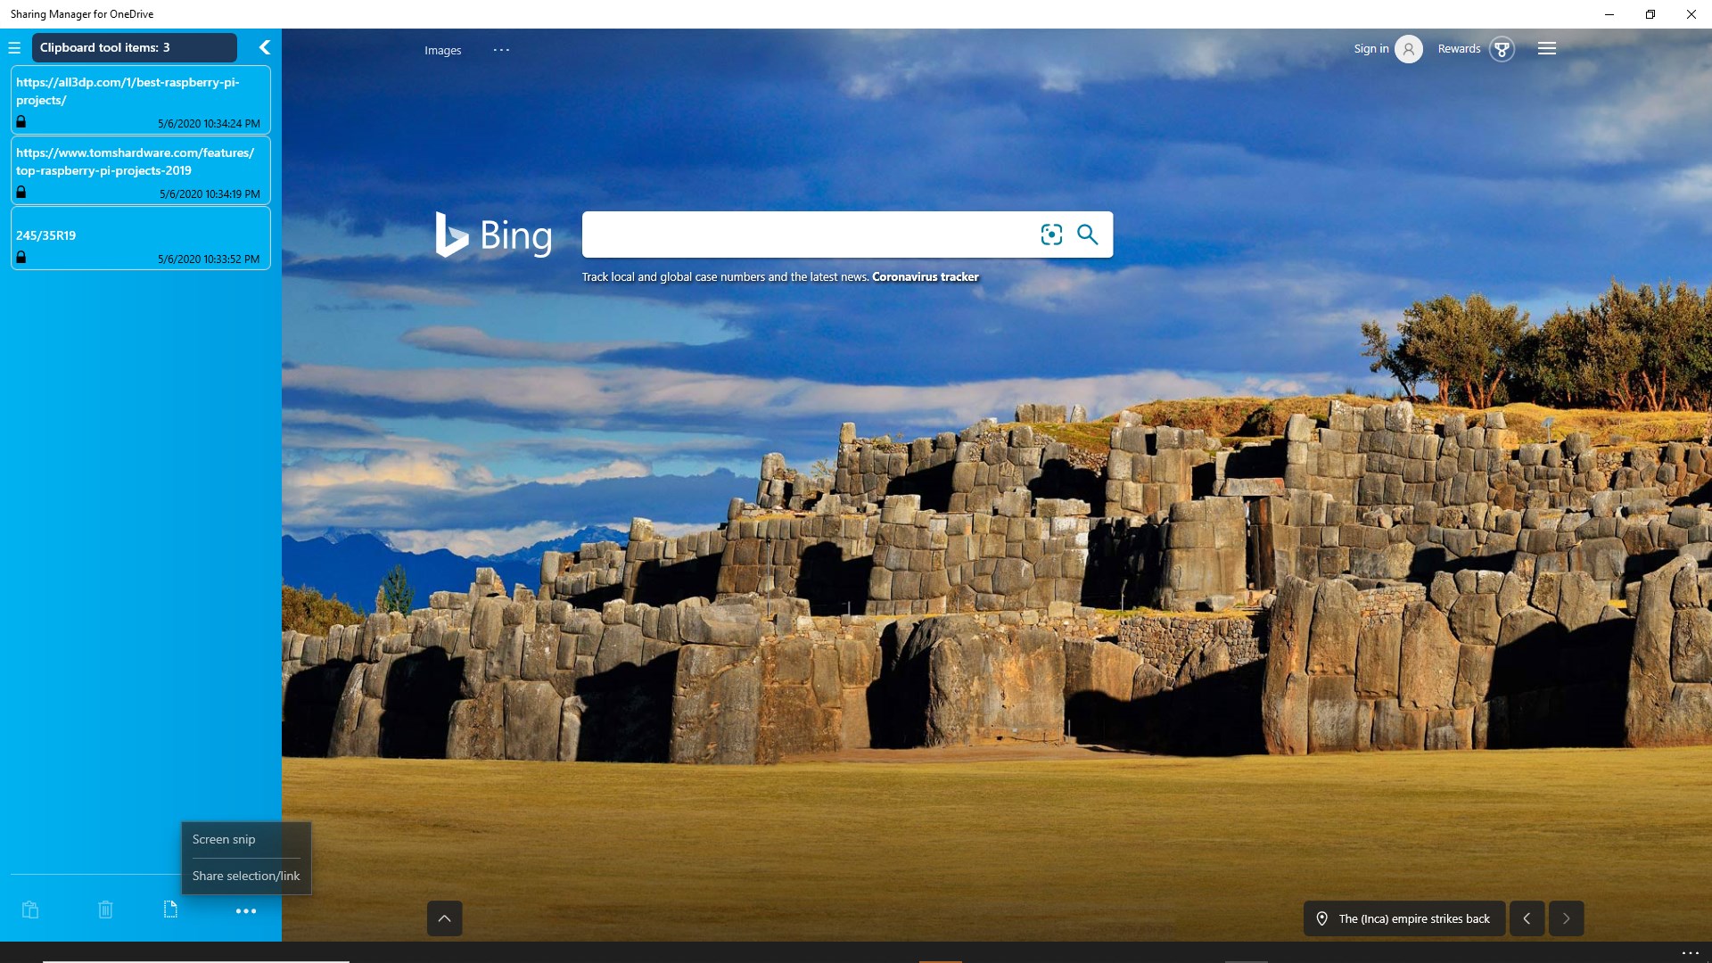Click the Images link on Bing
This screenshot has height=963, width=1712.
click(442, 51)
